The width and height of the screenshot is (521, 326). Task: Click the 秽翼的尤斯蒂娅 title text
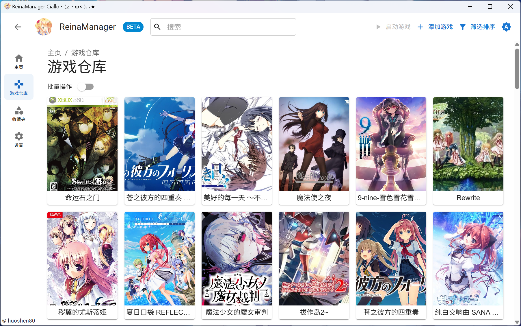coord(83,312)
